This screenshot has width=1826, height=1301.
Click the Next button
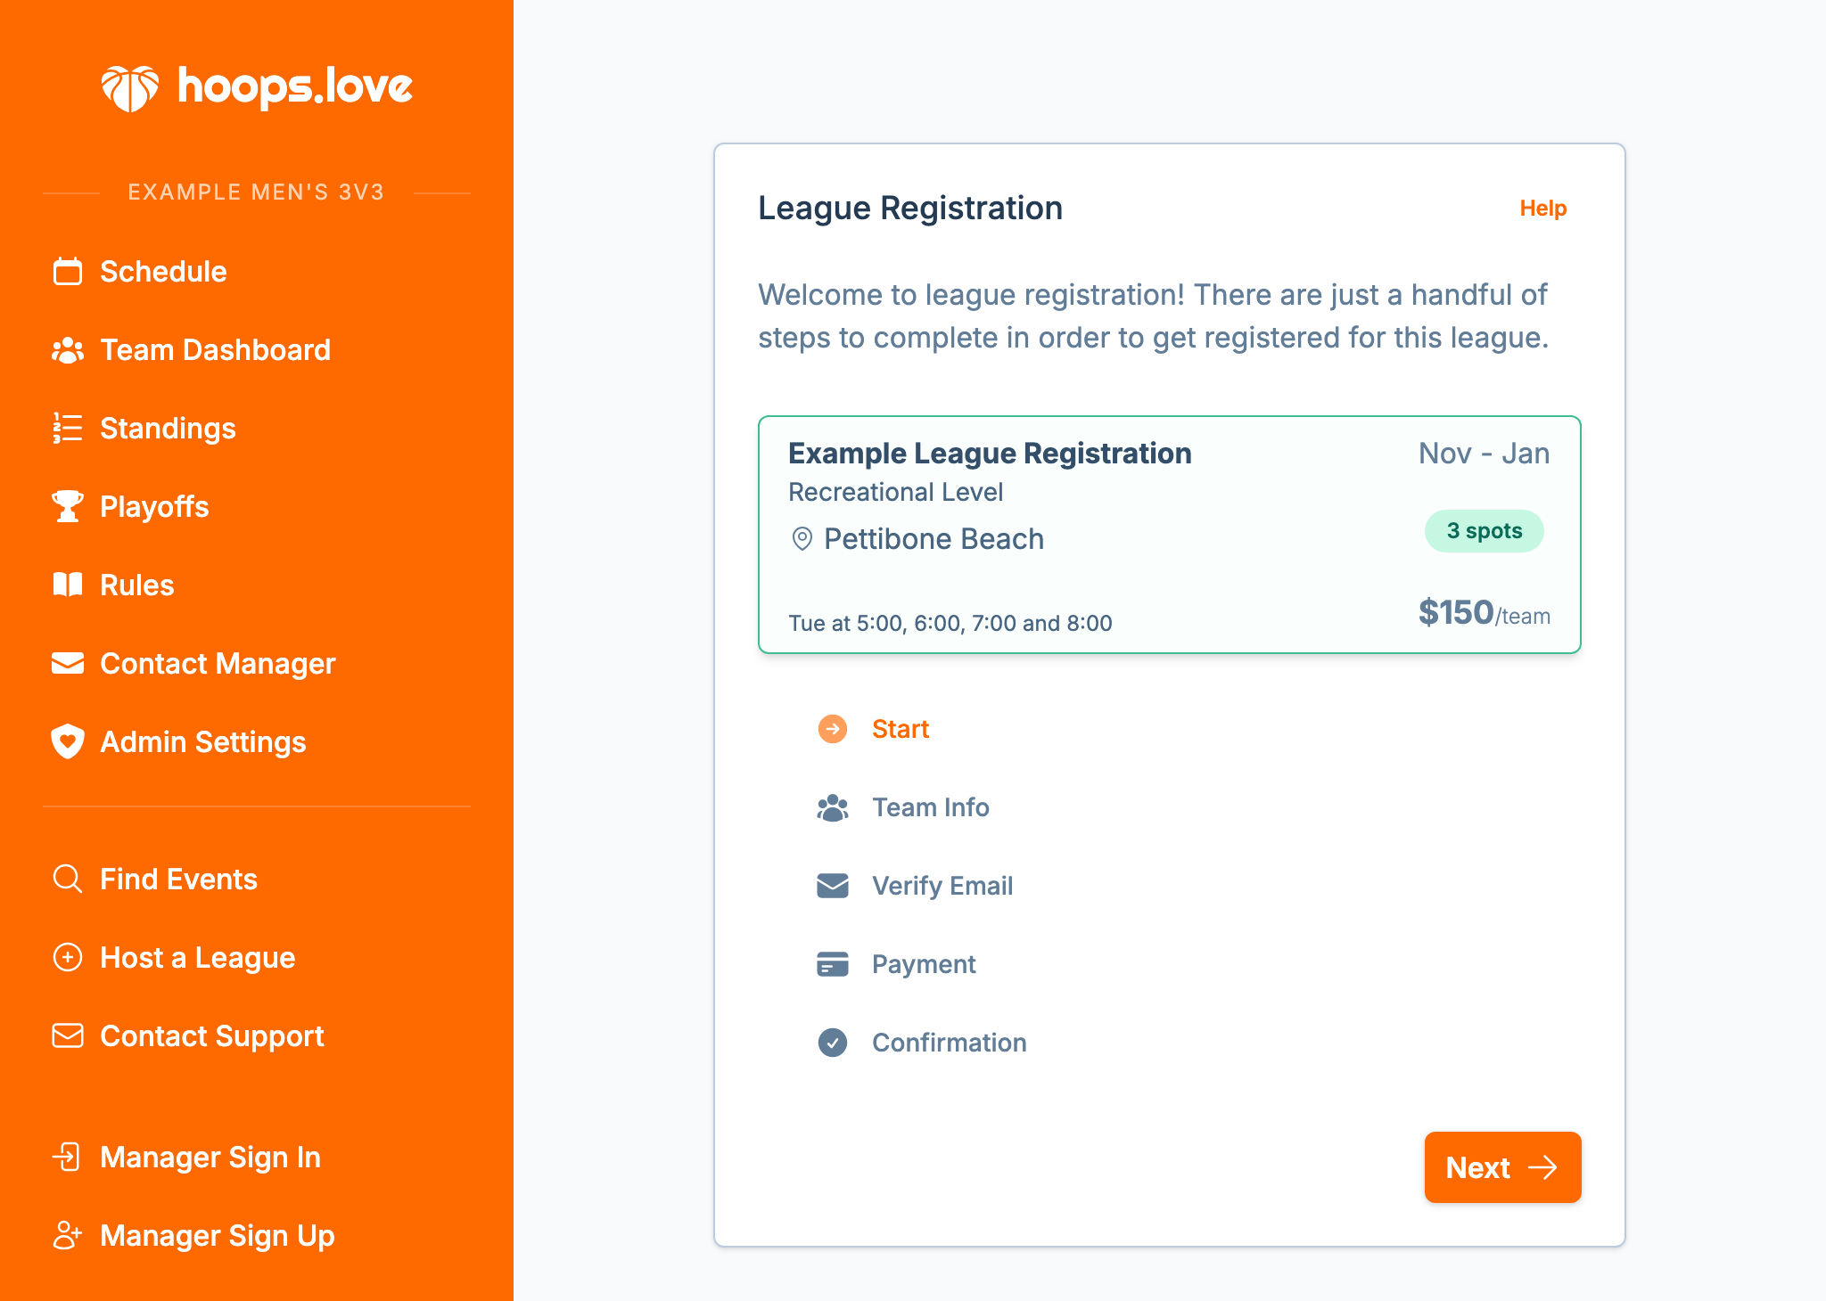(x=1502, y=1167)
